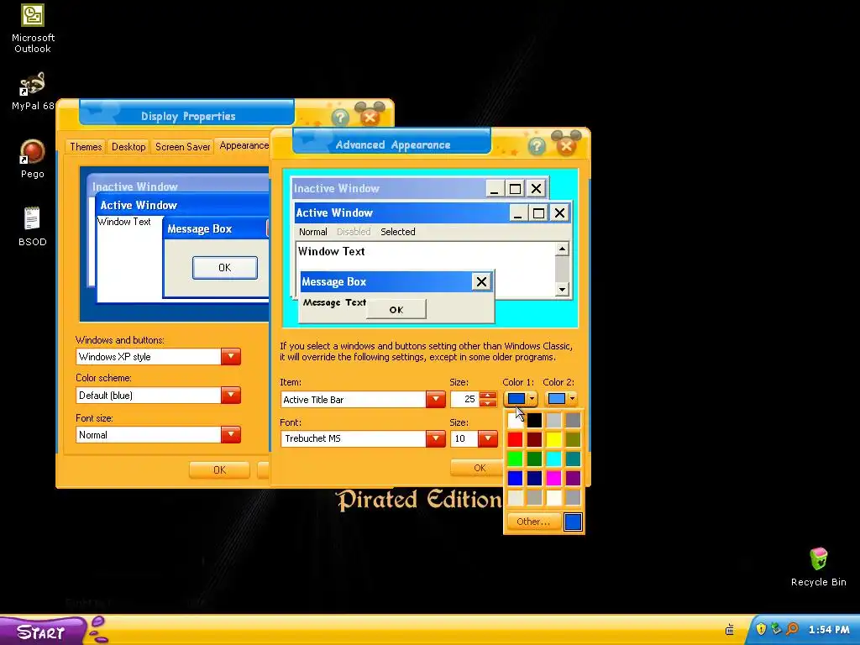
Task: Click the item Size field showing 25
Action: 464,399
